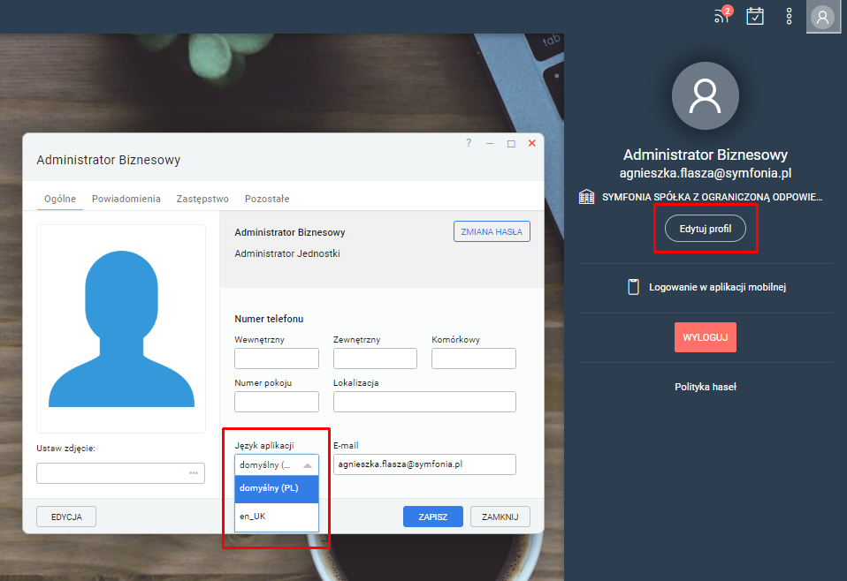Open the three-dot more options menu
The height and width of the screenshot is (581, 847).
click(789, 16)
